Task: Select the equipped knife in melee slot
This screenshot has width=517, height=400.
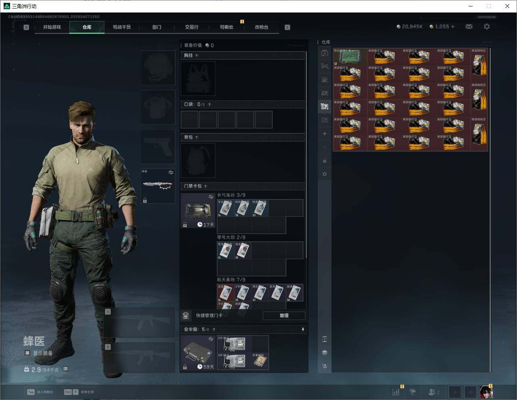Action: (158, 186)
